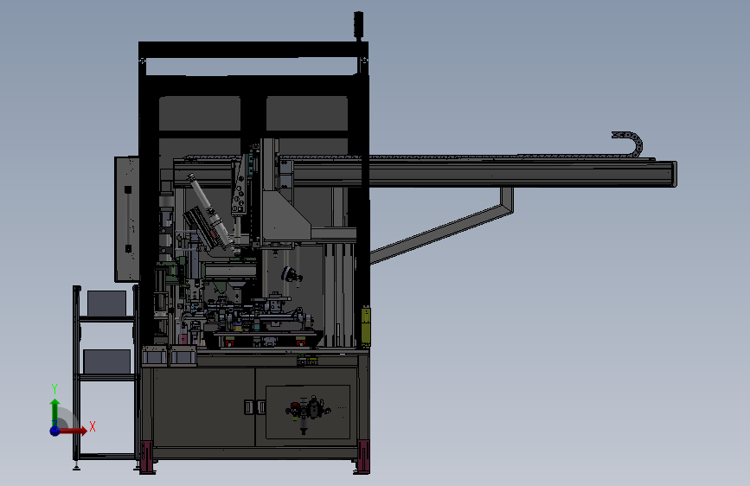Select the lower box on the side shelf rack
This screenshot has width=750, height=486.
point(106,361)
